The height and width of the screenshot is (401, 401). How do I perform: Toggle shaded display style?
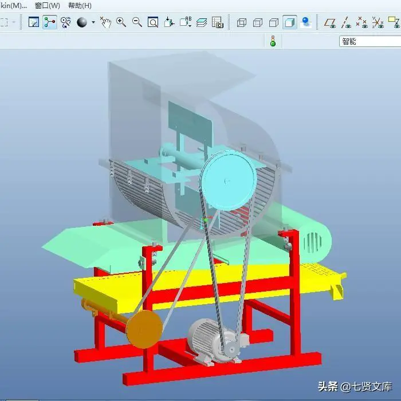[290, 22]
